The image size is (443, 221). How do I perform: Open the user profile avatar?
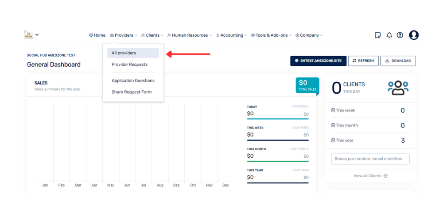tap(414, 35)
